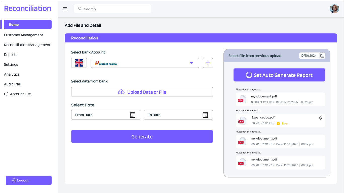Open the To Date calendar picker
Screen dimensions: 345x194
coord(205,115)
